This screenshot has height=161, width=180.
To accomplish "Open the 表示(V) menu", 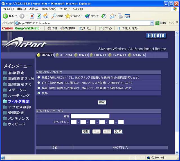I will click(33, 9).
